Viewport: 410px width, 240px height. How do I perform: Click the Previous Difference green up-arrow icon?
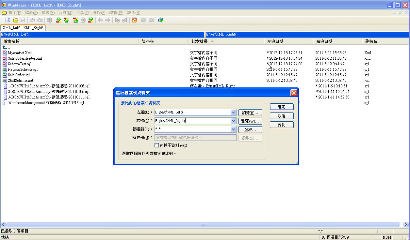pos(66,20)
